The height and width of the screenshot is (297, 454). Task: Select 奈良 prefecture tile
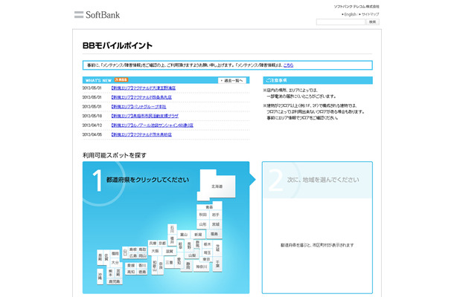click(x=161, y=265)
